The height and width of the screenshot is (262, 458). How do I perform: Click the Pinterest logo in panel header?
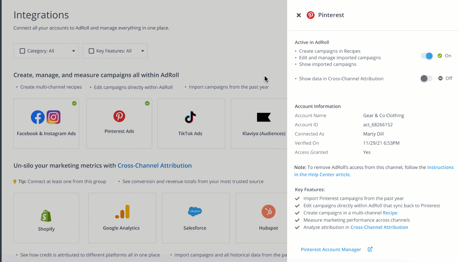(311, 15)
